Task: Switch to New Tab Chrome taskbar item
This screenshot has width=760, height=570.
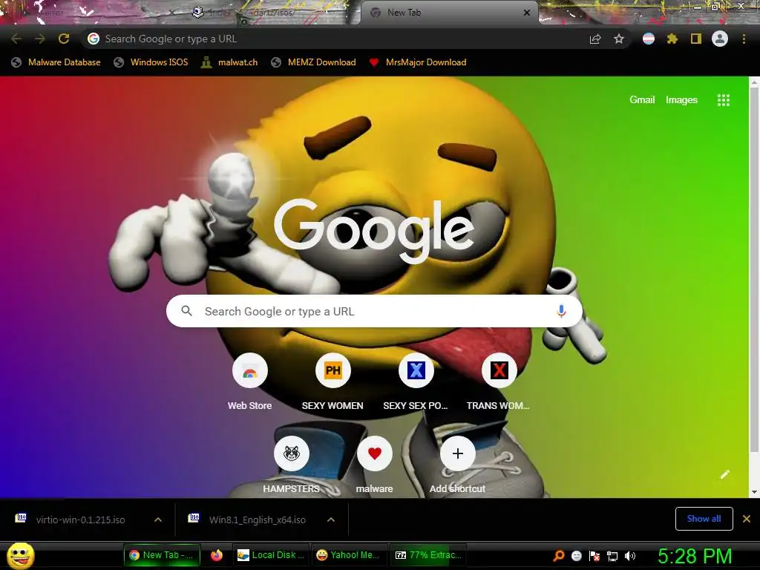Action: click(162, 555)
